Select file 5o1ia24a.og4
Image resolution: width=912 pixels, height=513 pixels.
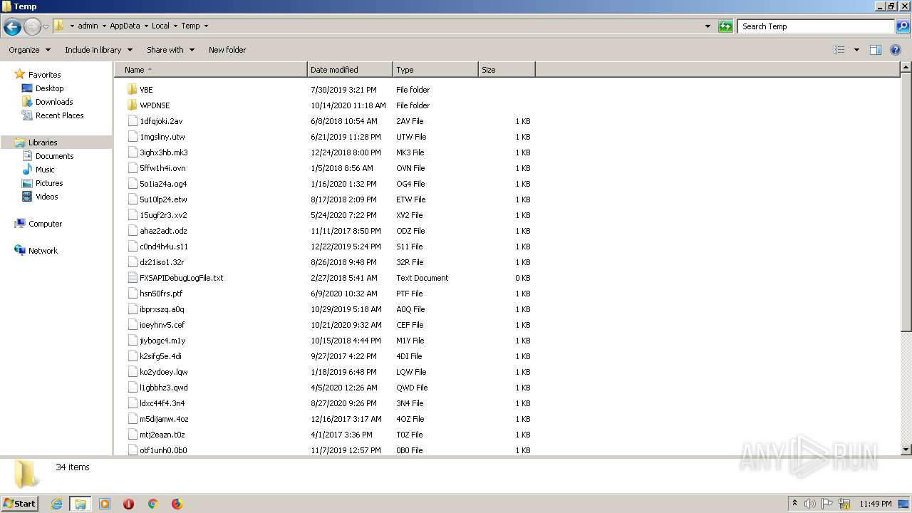163,184
